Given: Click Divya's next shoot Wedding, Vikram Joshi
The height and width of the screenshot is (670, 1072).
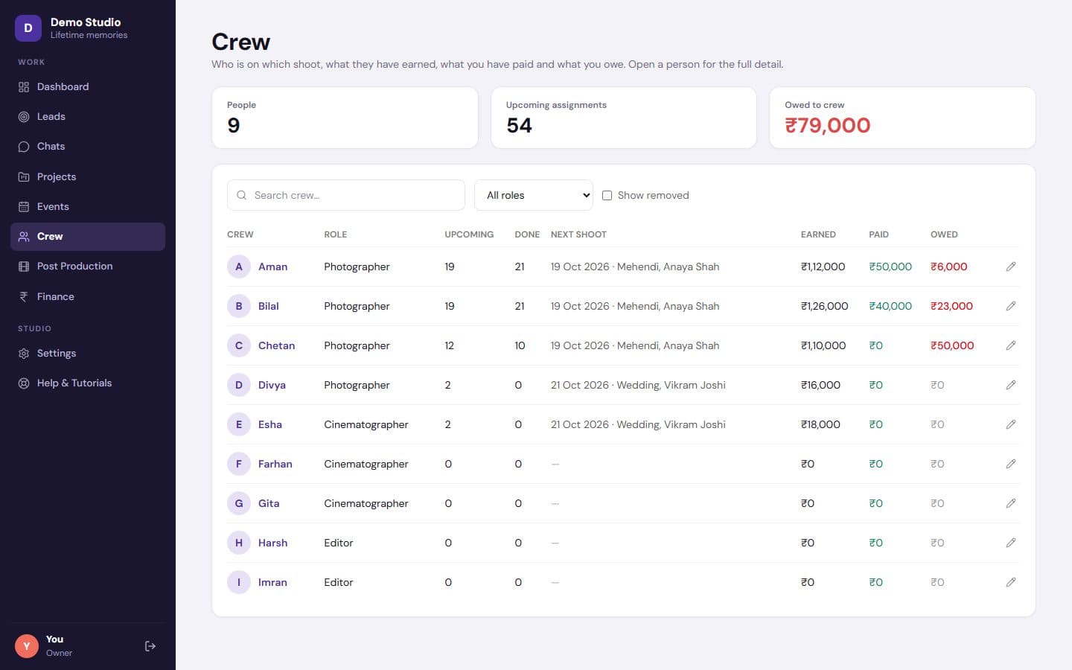Looking at the screenshot, I should tap(638, 385).
